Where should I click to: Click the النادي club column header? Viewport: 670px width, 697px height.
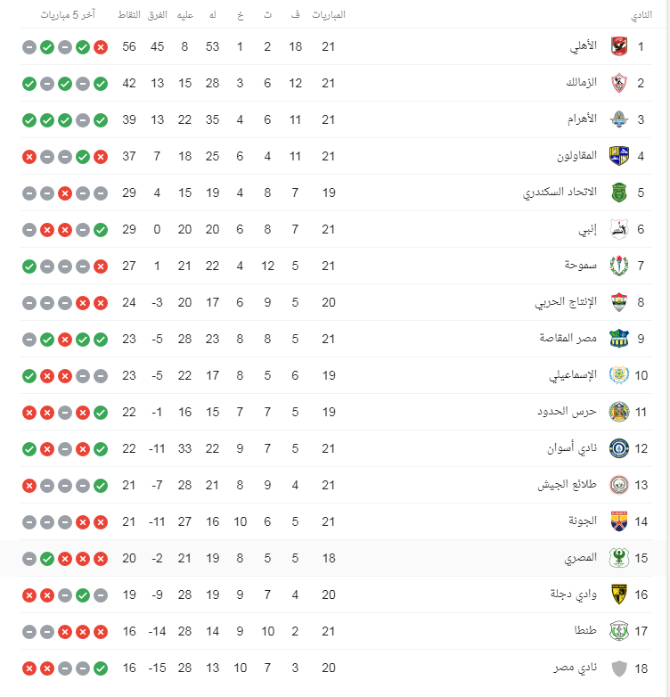click(x=641, y=15)
